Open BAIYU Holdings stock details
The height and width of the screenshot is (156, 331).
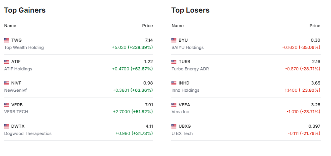point(187,47)
